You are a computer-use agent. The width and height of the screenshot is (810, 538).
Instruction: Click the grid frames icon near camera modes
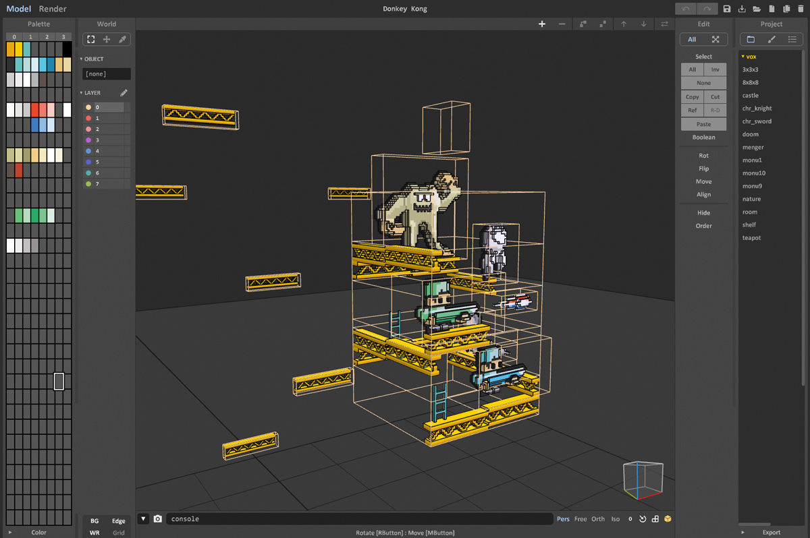pos(655,519)
